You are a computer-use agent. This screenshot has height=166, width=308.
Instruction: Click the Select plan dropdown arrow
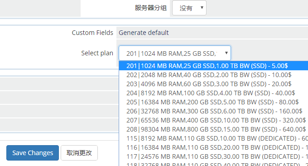tap(226, 53)
